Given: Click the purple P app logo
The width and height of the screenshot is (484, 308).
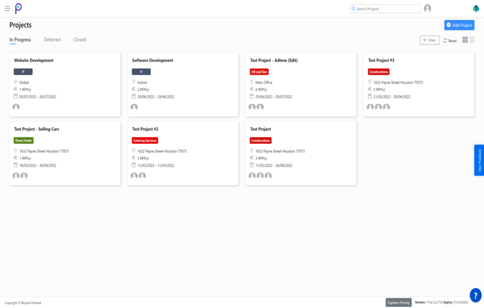Looking at the screenshot, I should tap(19, 8).
